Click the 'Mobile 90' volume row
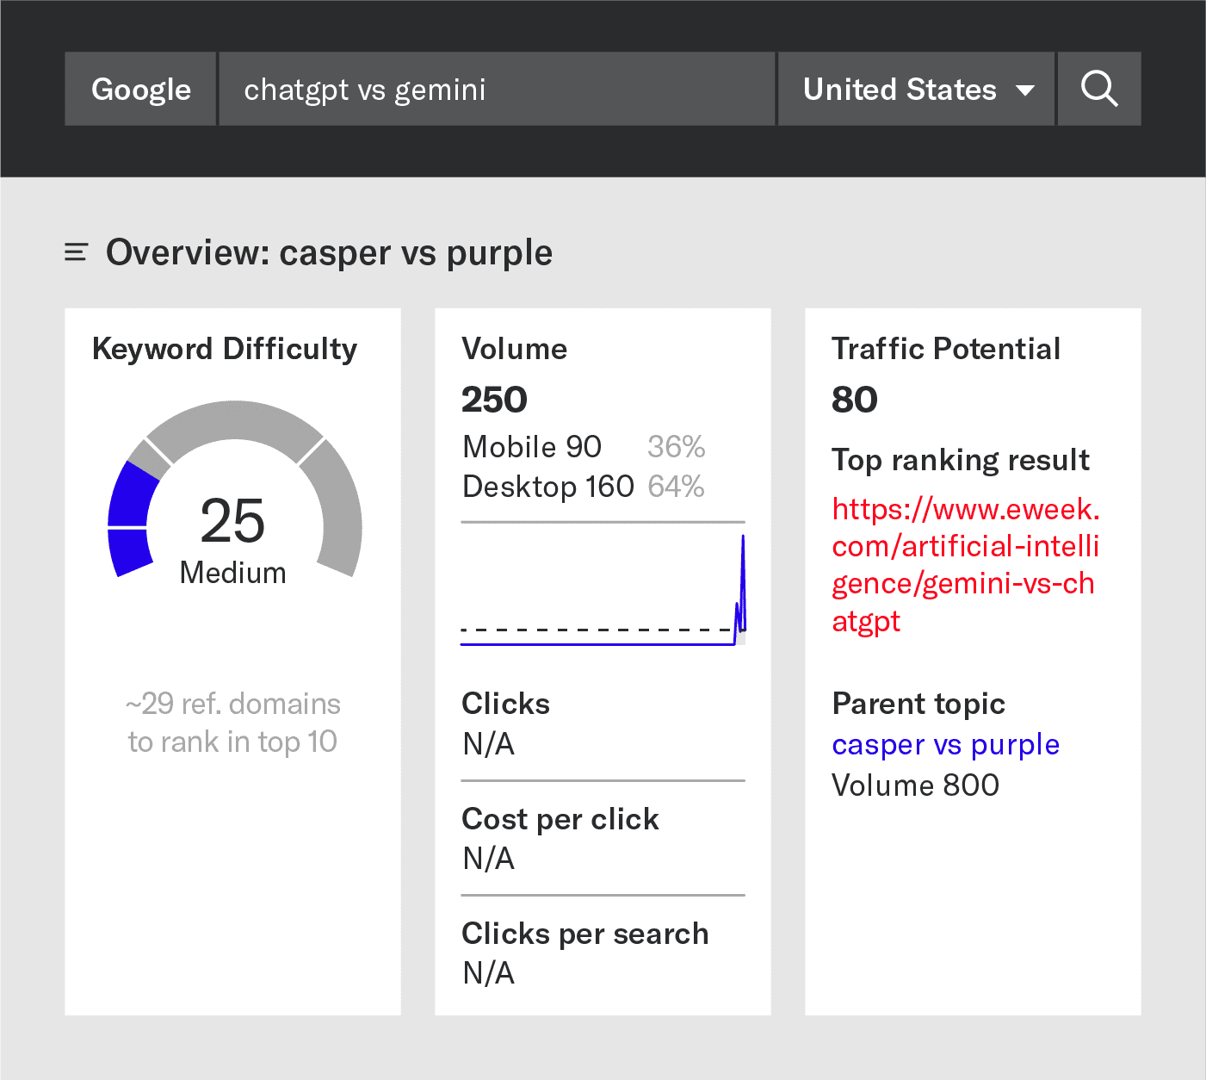The height and width of the screenshot is (1080, 1206). click(532, 447)
